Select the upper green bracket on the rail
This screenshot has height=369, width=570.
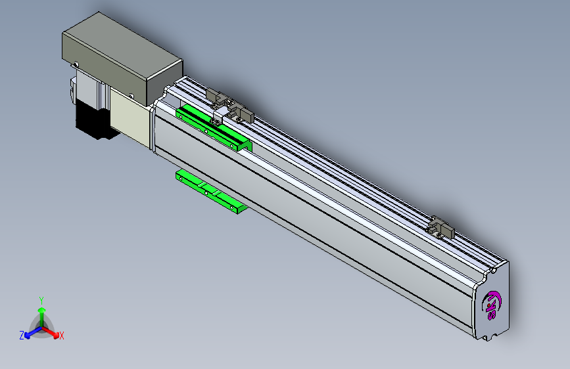click(214, 128)
